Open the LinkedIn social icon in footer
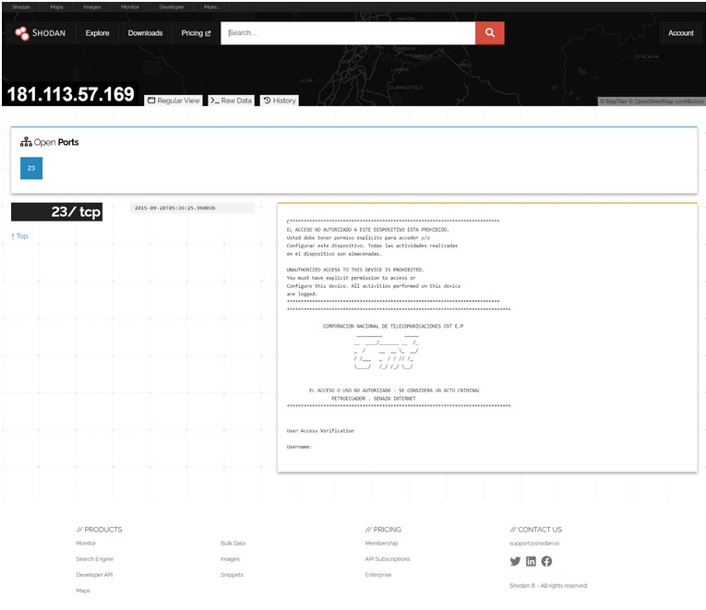The image size is (706, 610). (x=531, y=561)
